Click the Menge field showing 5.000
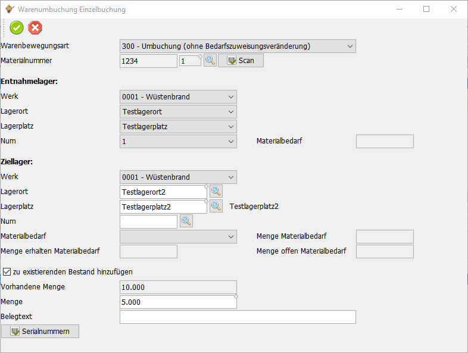 tap(177, 302)
